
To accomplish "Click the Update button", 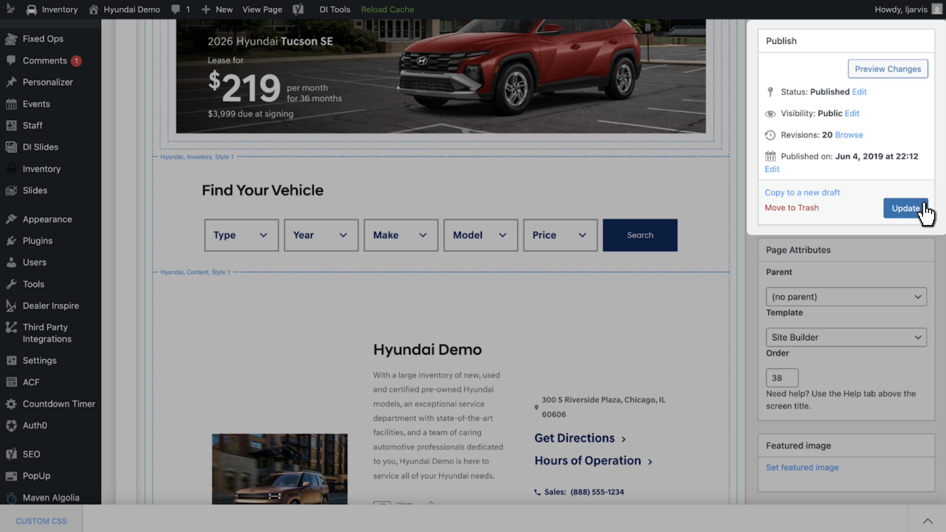I will pyautogui.click(x=906, y=208).
